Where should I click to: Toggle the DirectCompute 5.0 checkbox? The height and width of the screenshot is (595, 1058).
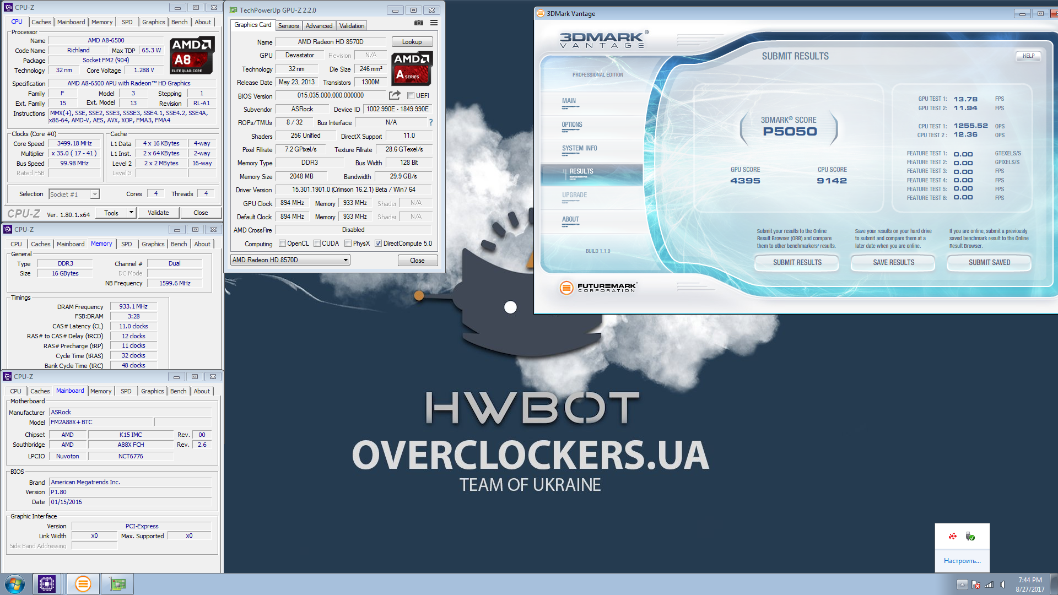pyautogui.click(x=378, y=244)
